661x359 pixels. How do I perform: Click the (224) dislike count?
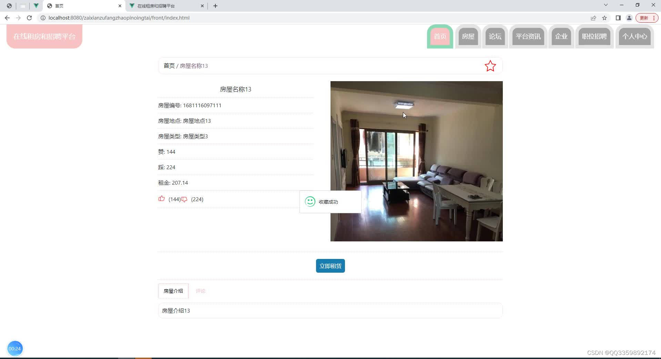point(197,199)
